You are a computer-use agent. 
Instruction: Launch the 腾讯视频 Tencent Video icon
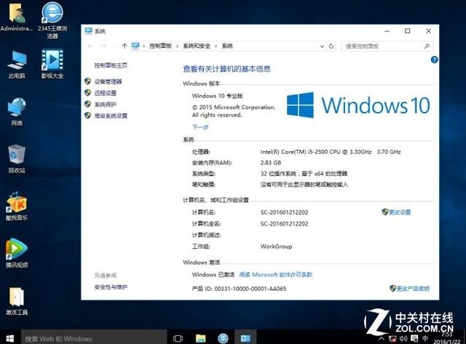point(17,254)
